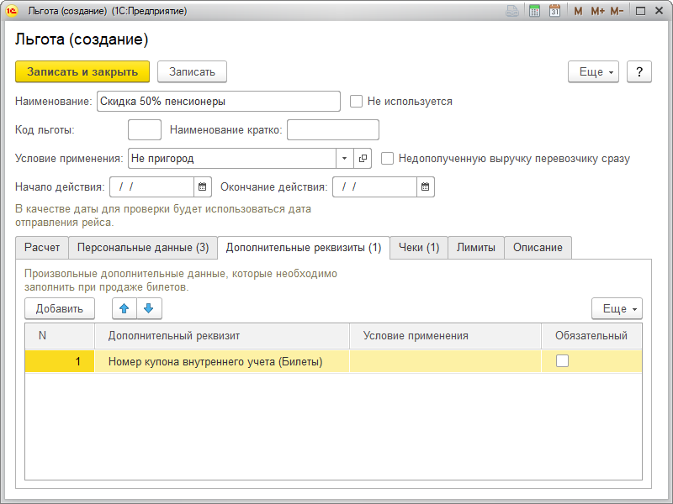This screenshot has height=504, width=673.
Task: Toggle Недополученную выручку перевозчику сразу checkbox
Action: 388,158
